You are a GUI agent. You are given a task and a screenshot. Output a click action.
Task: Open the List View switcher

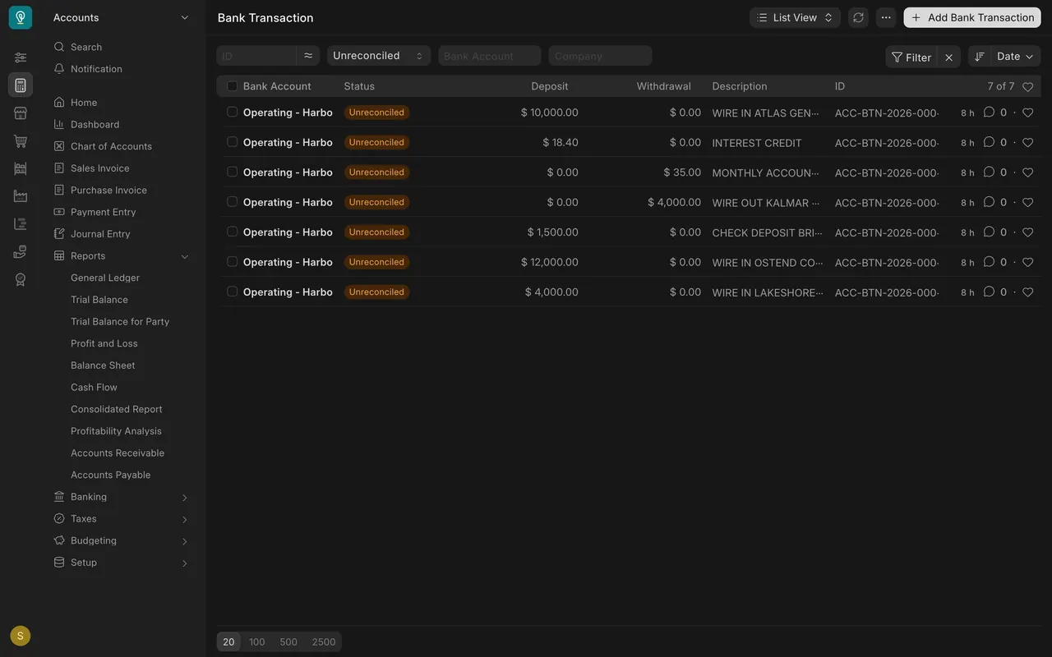[x=795, y=17]
